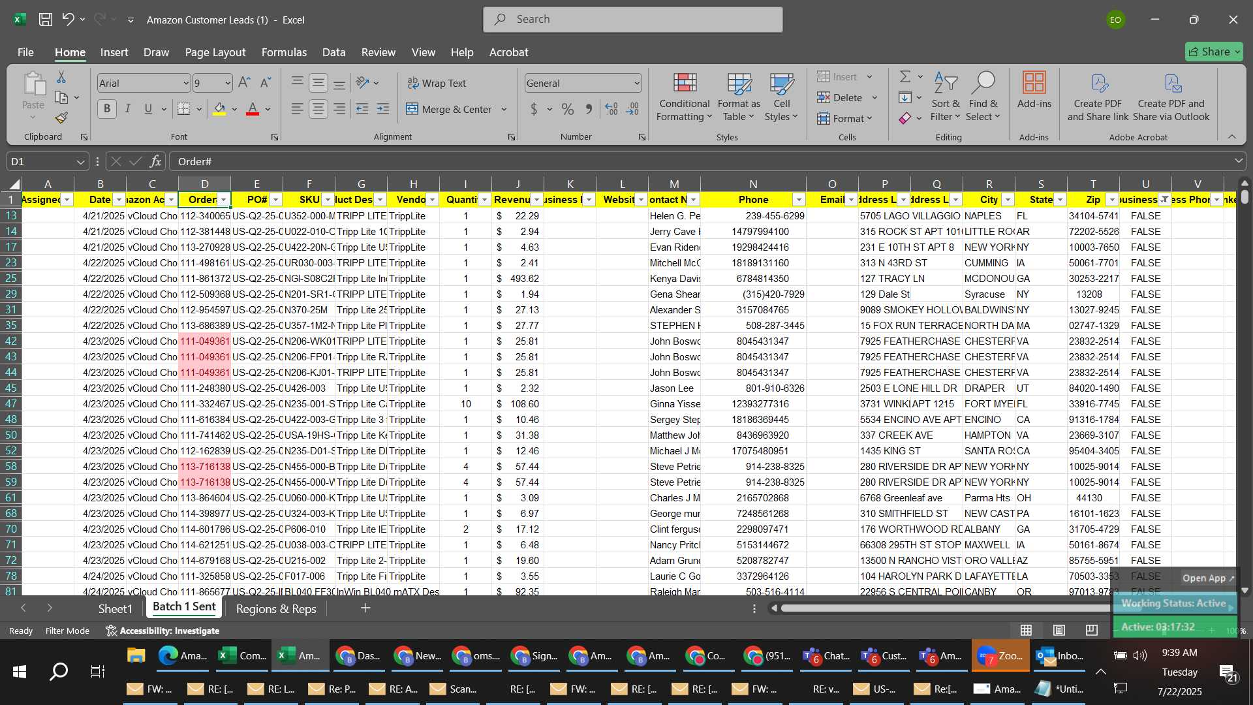Click Accessibility: Investigate status
1253x705 pixels.
pos(162,631)
